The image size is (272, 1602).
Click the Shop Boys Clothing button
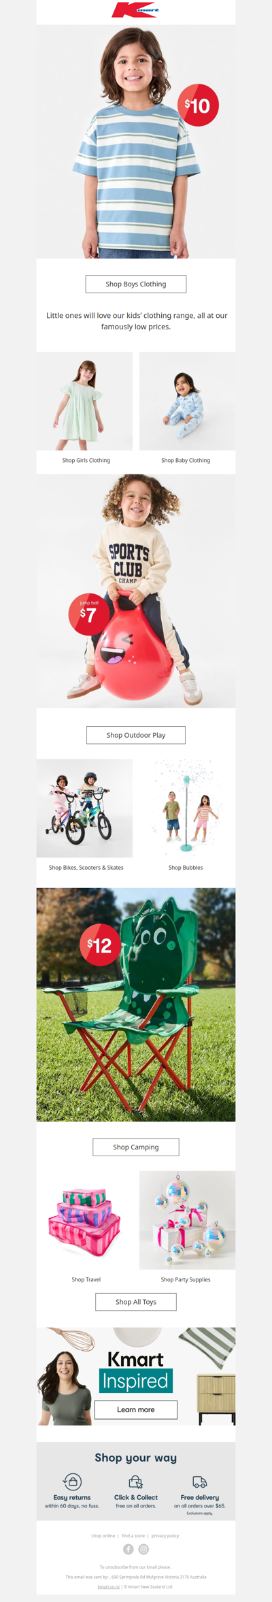(136, 284)
